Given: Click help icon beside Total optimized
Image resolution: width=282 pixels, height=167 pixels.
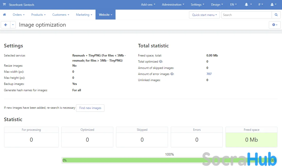Looking at the screenshot, I should (161, 62).
